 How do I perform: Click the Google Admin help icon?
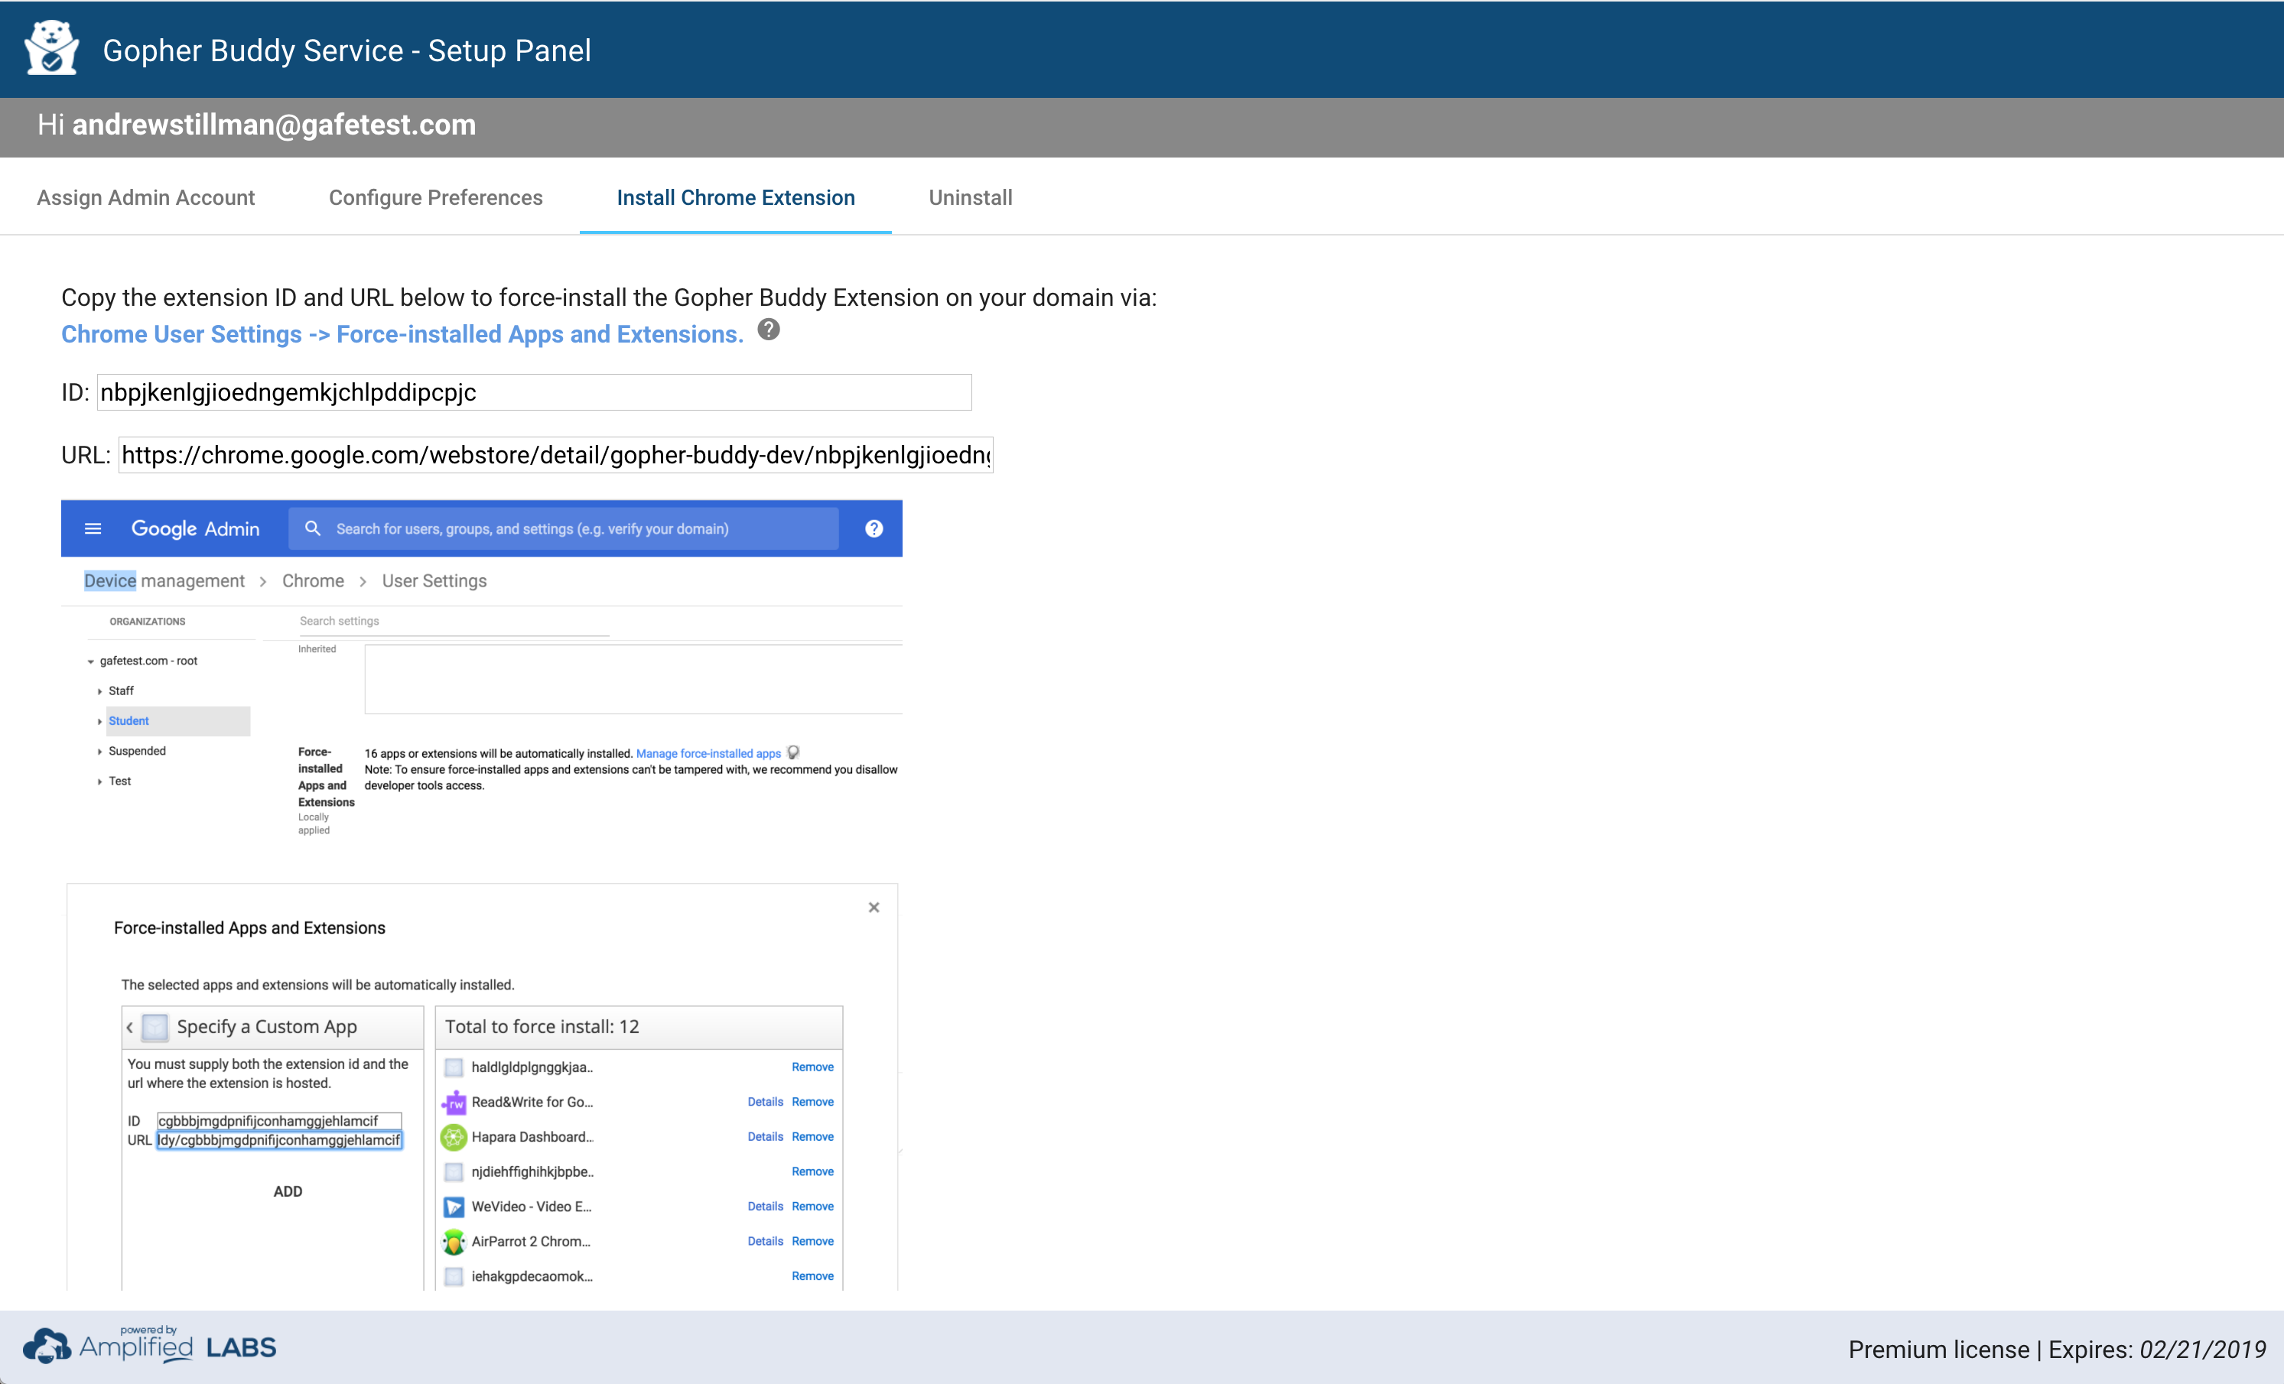(874, 529)
